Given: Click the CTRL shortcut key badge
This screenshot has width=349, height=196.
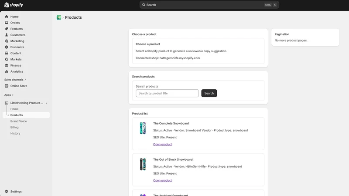Looking at the screenshot, I should point(268,5).
